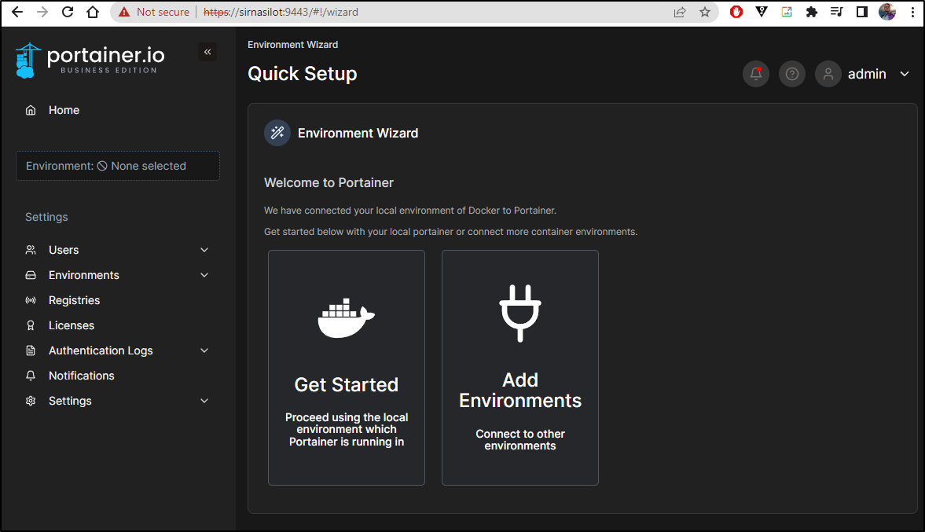Reload the browser page
925x532 pixels.
pos(68,12)
